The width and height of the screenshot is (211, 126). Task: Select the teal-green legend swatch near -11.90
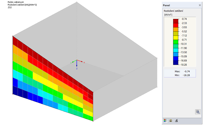[x=176, y=46]
